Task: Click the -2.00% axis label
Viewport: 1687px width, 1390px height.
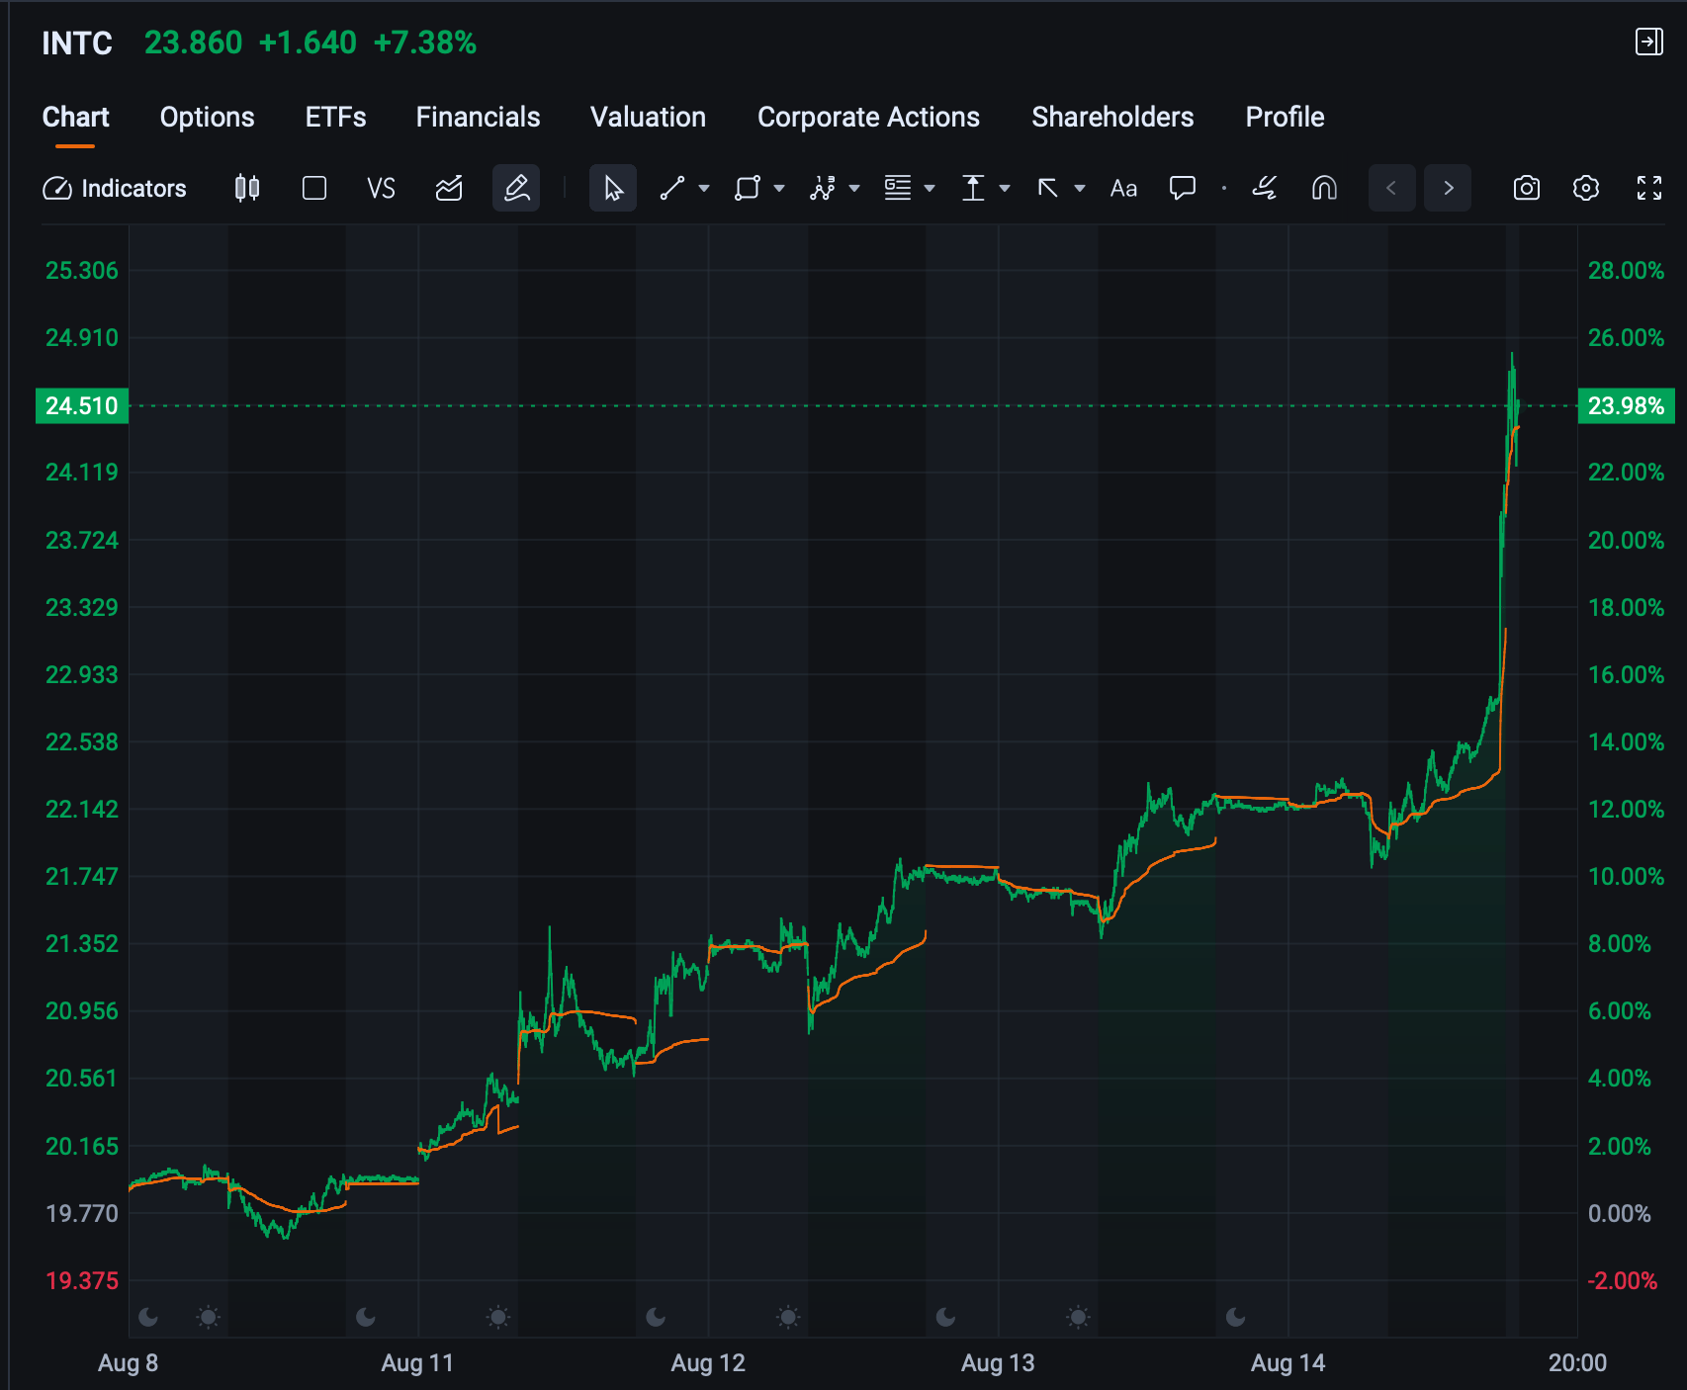Action: 1622,1280
